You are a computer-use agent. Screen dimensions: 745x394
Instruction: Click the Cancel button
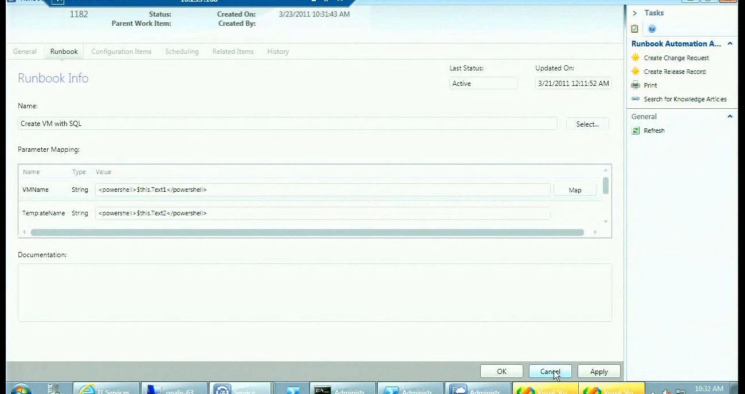click(550, 372)
